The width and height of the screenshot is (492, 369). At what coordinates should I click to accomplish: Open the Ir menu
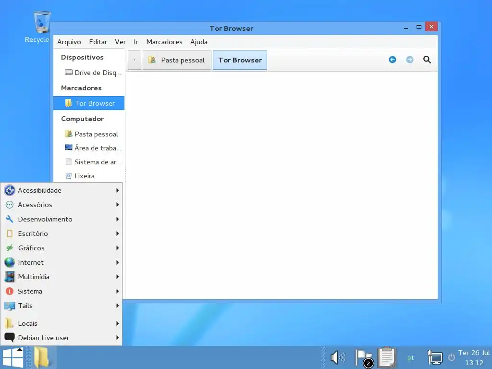coord(136,42)
